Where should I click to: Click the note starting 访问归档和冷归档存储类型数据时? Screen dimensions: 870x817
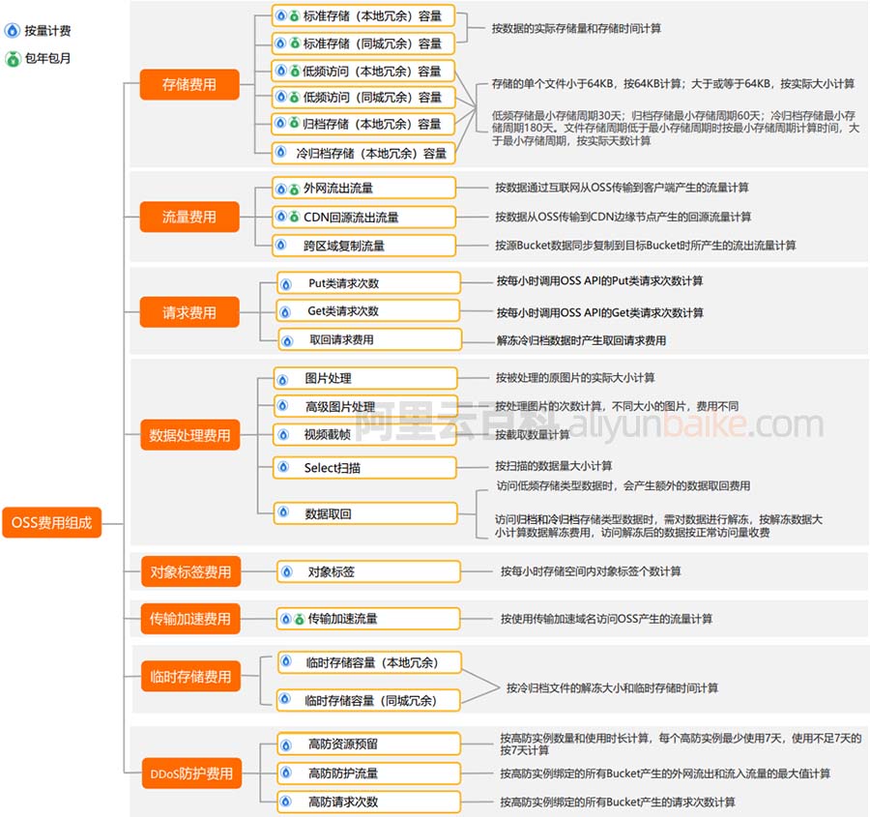(x=659, y=526)
